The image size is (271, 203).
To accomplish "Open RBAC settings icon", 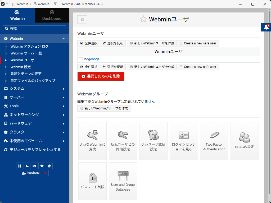I will (x=245, y=141).
